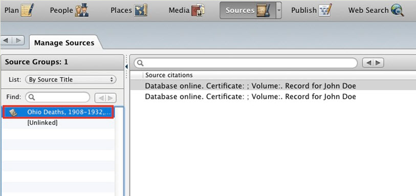Select the Ohio Deaths, 1908-1932 source
Screen dimensions: 416x196
click(58, 112)
